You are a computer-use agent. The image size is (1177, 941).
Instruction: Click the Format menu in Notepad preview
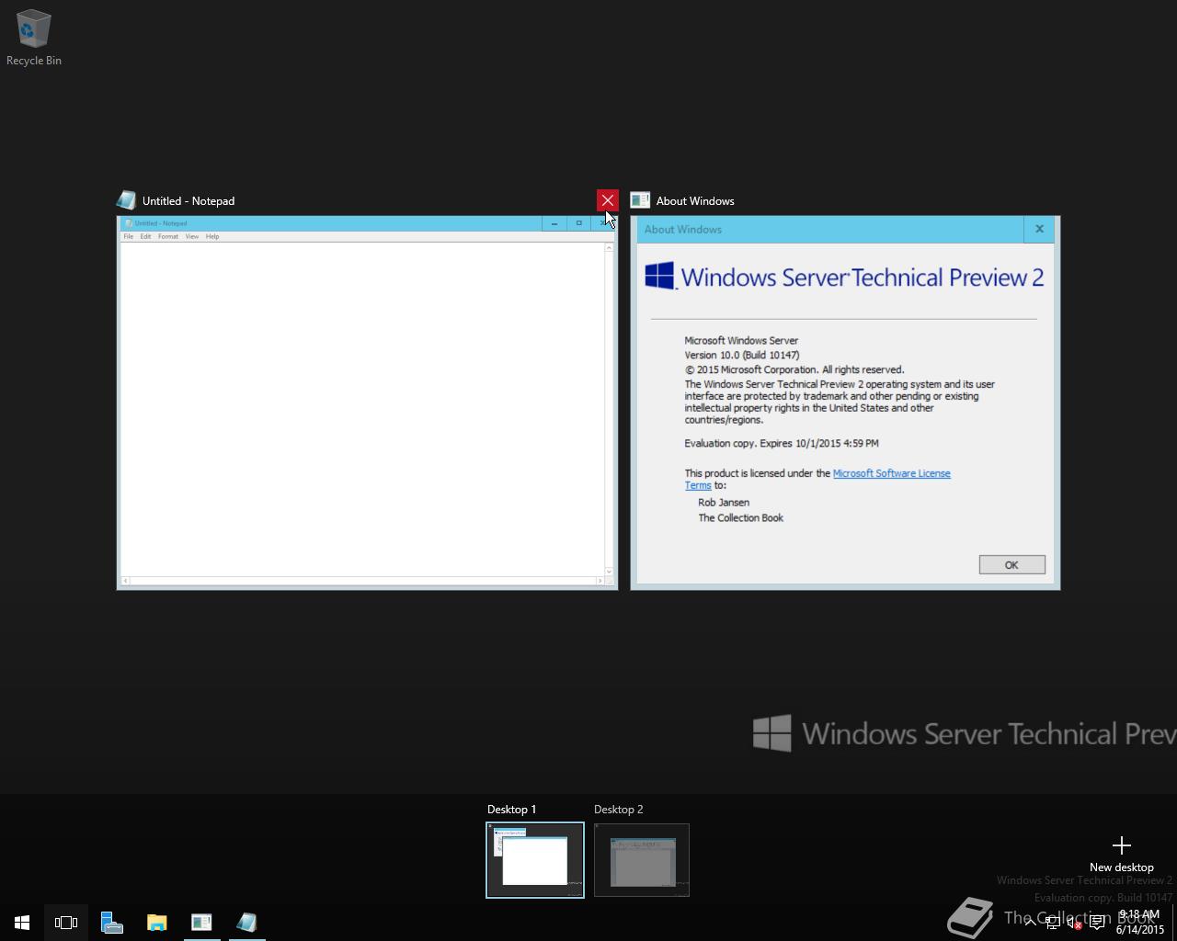[x=167, y=236]
